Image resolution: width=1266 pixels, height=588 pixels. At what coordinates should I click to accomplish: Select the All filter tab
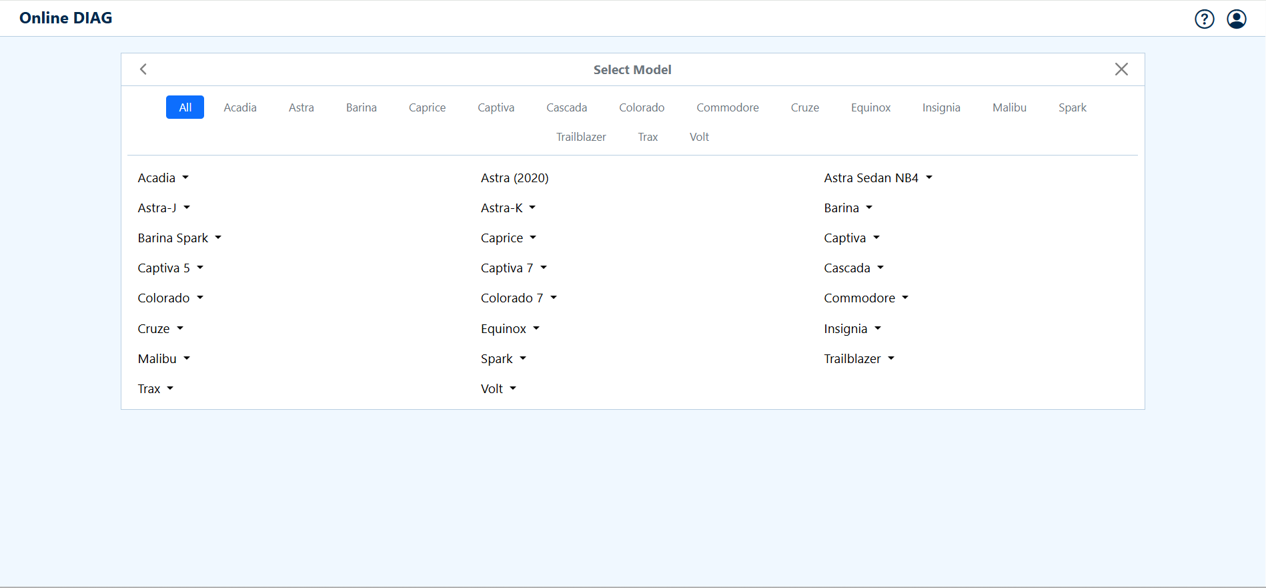(x=185, y=107)
